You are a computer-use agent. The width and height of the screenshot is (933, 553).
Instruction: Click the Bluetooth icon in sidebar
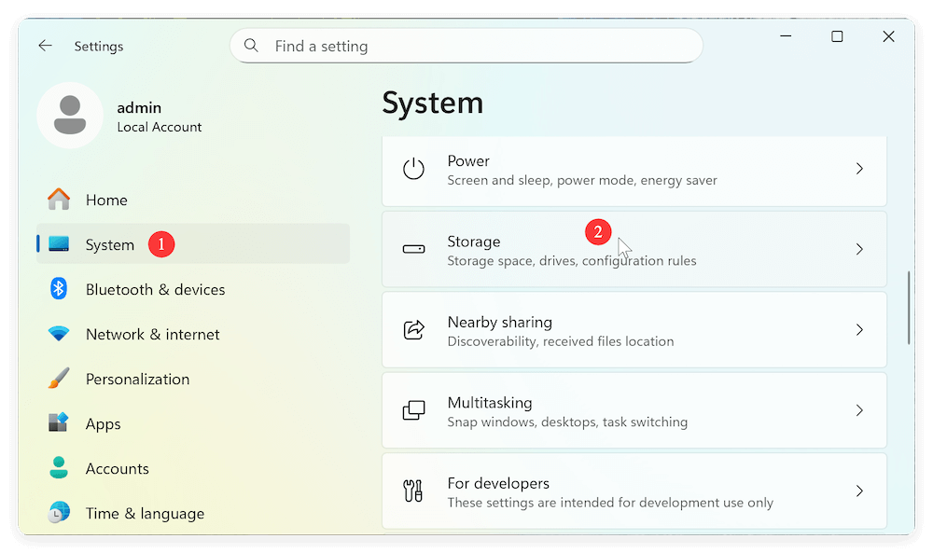[x=59, y=289]
